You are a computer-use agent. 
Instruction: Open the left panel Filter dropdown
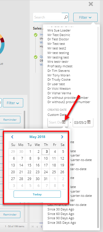click(x=13, y=103)
